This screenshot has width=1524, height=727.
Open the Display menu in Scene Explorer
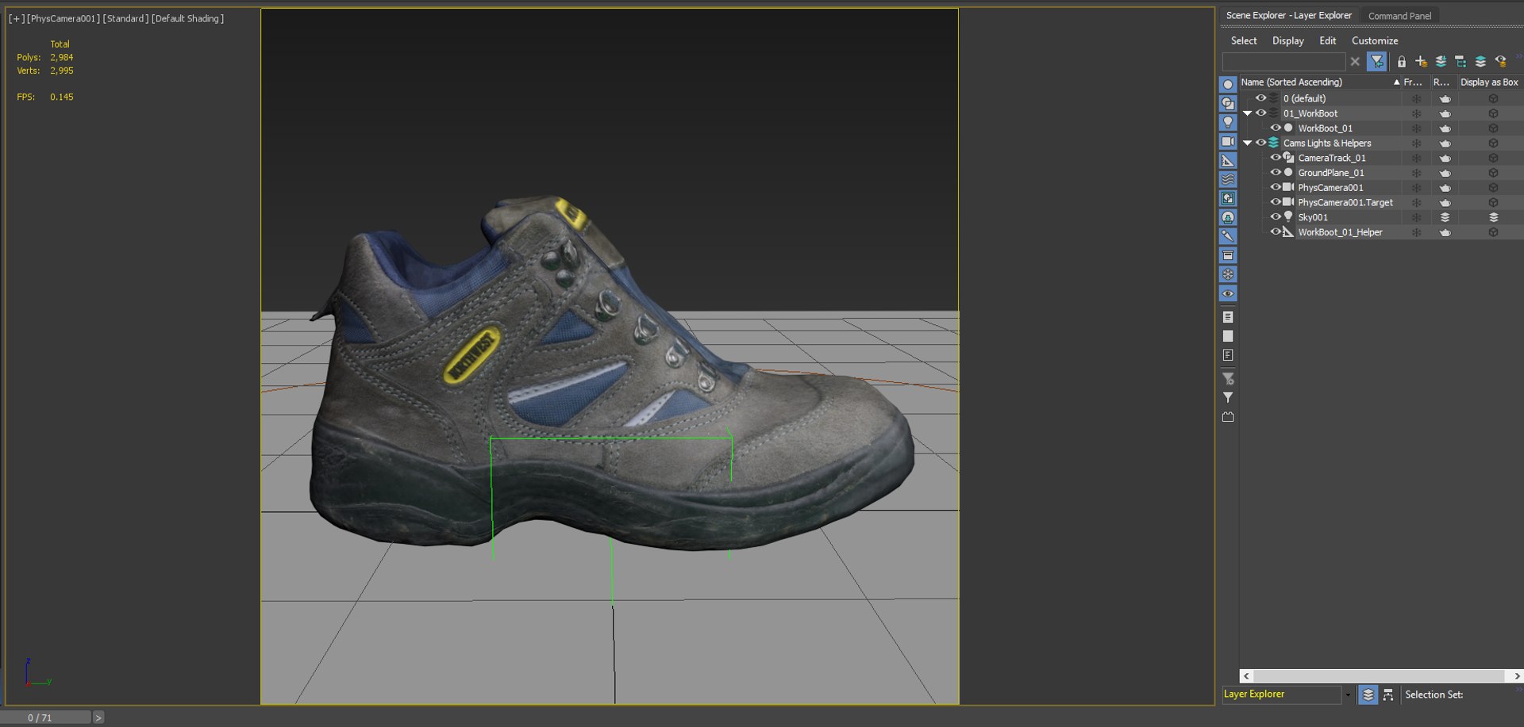click(x=1288, y=40)
